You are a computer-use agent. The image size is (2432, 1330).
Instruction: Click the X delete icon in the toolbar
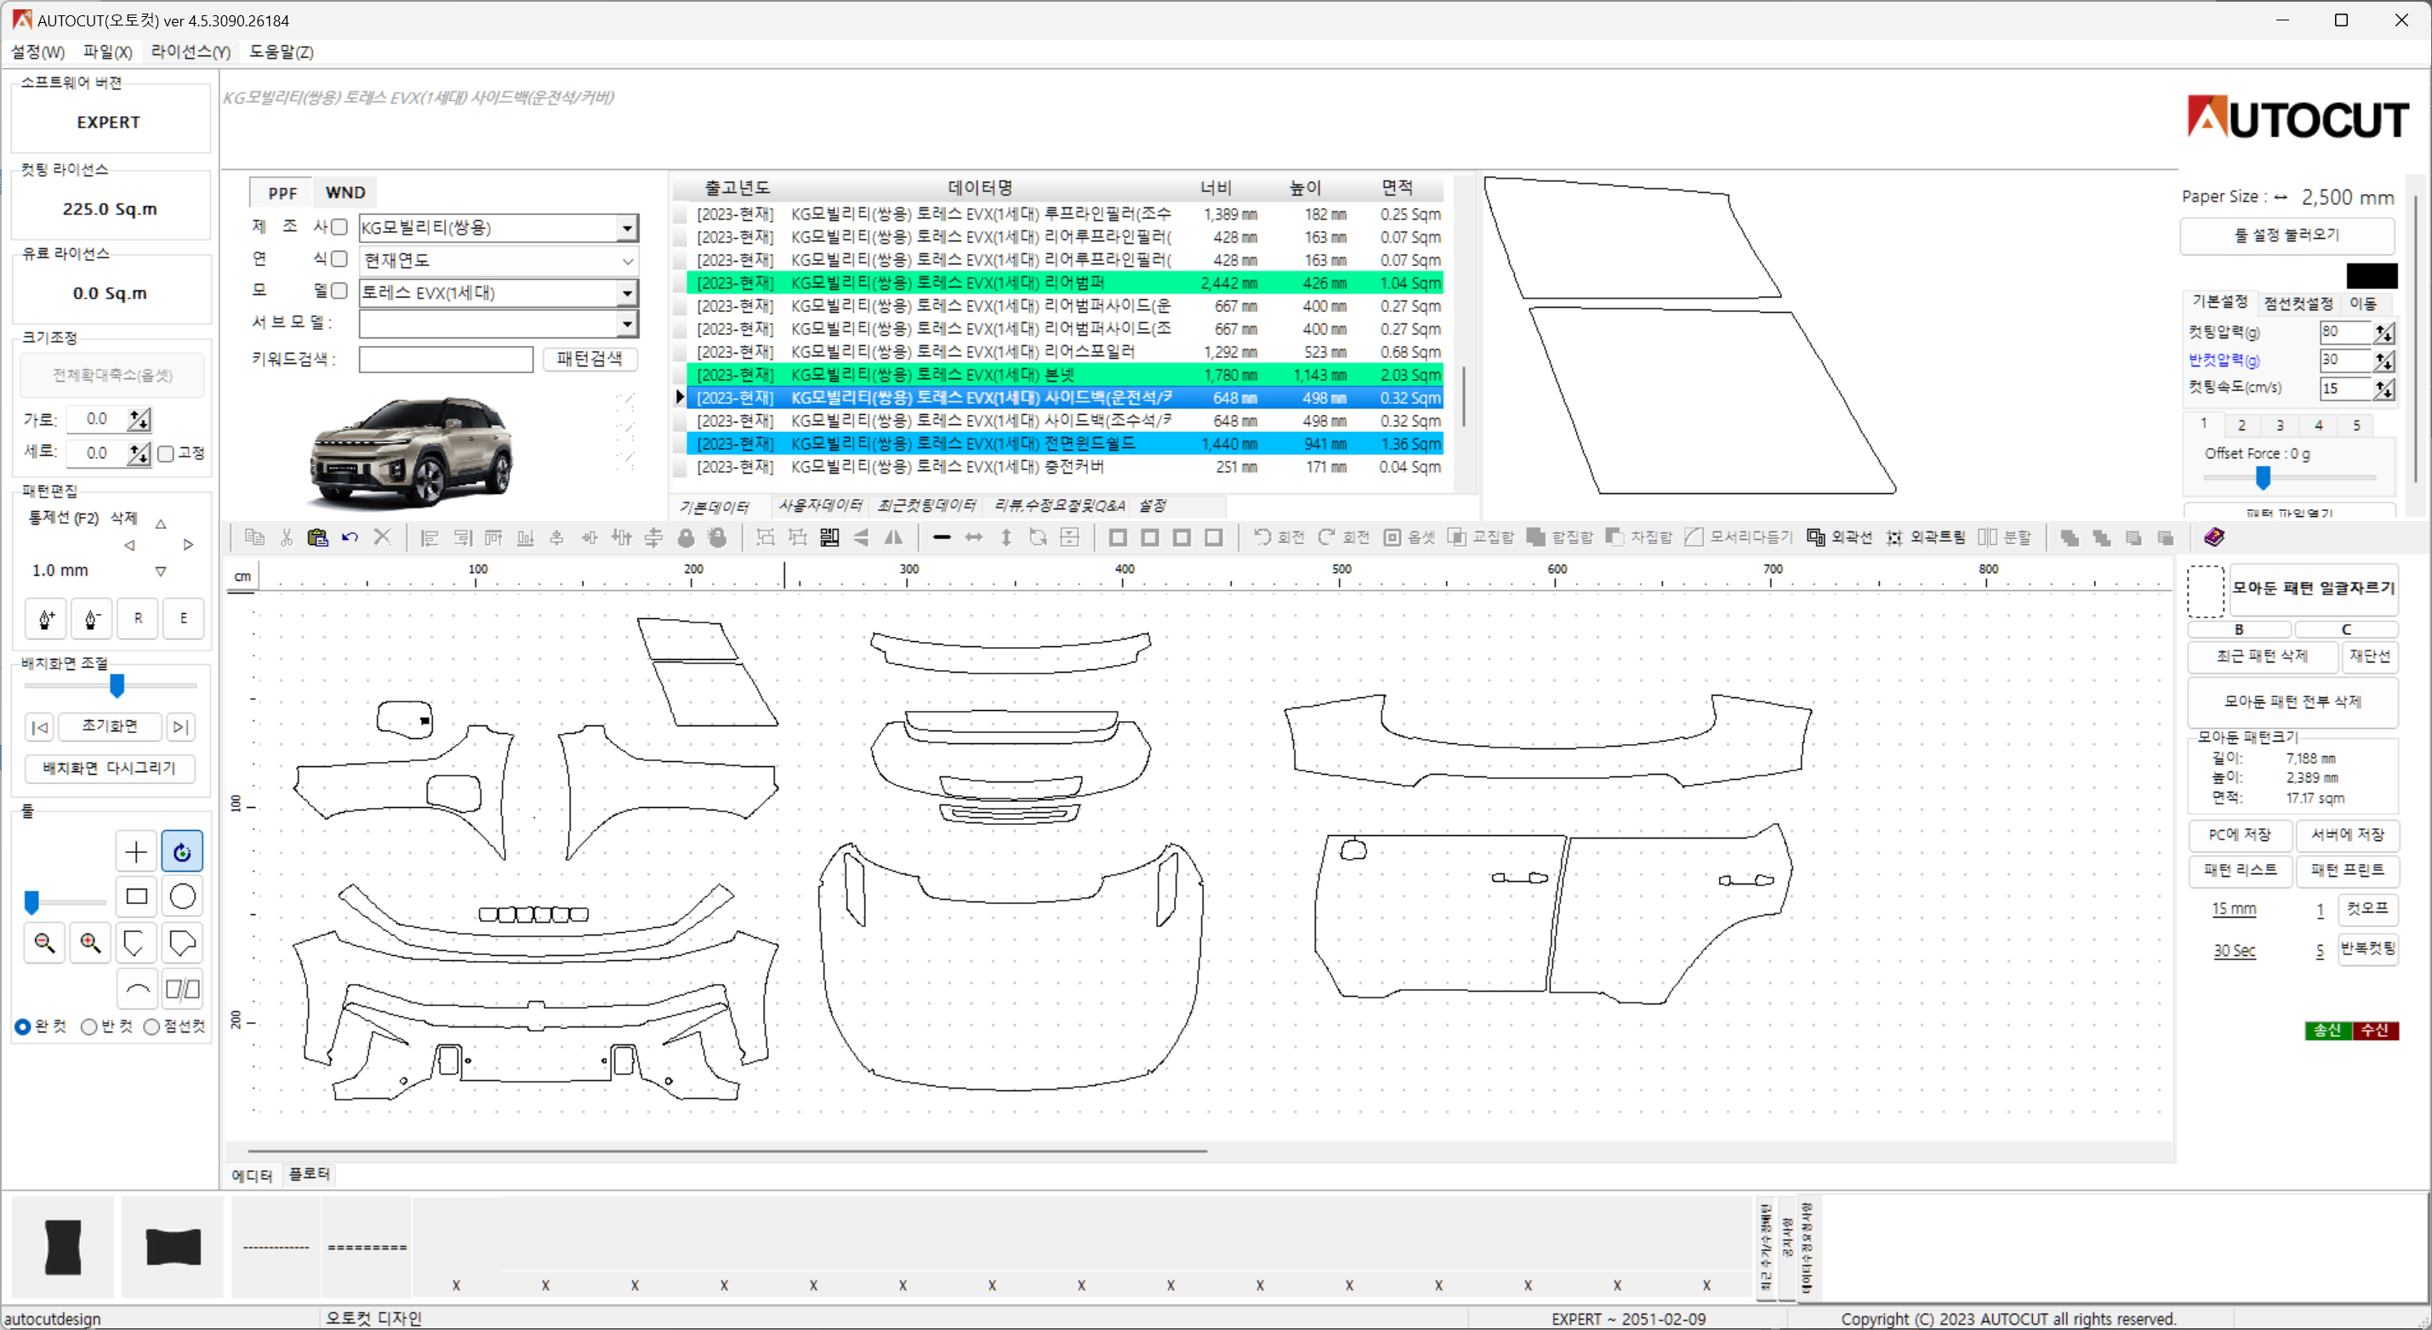(x=382, y=537)
